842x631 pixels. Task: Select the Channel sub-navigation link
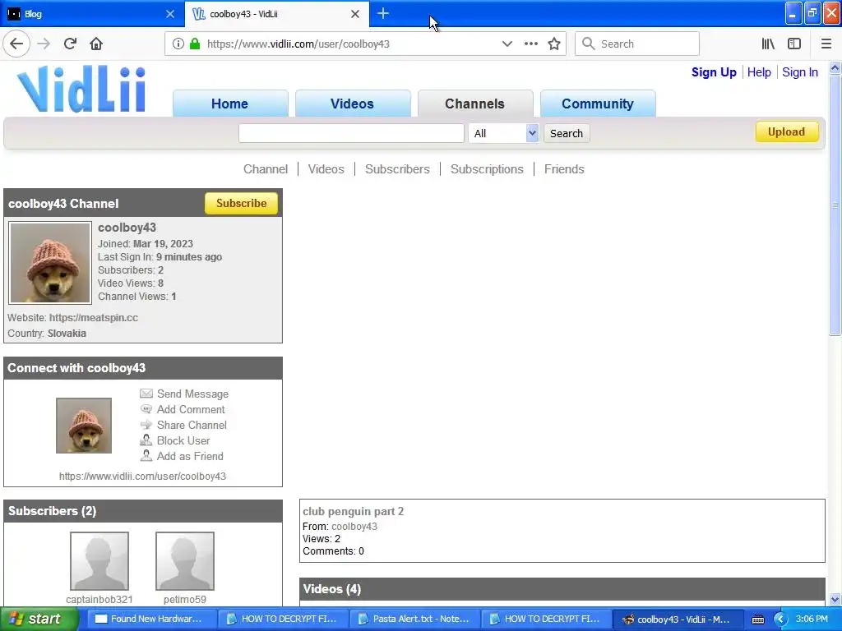[x=266, y=169]
